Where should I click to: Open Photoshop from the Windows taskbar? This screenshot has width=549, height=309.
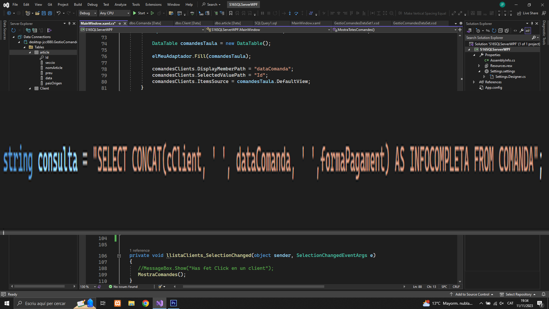[174, 303]
